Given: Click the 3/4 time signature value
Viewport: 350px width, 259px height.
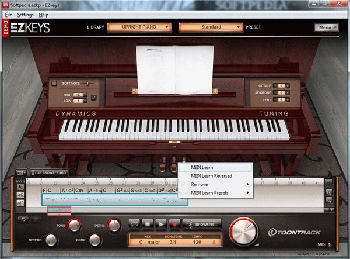Looking at the screenshot, I should (x=173, y=242).
